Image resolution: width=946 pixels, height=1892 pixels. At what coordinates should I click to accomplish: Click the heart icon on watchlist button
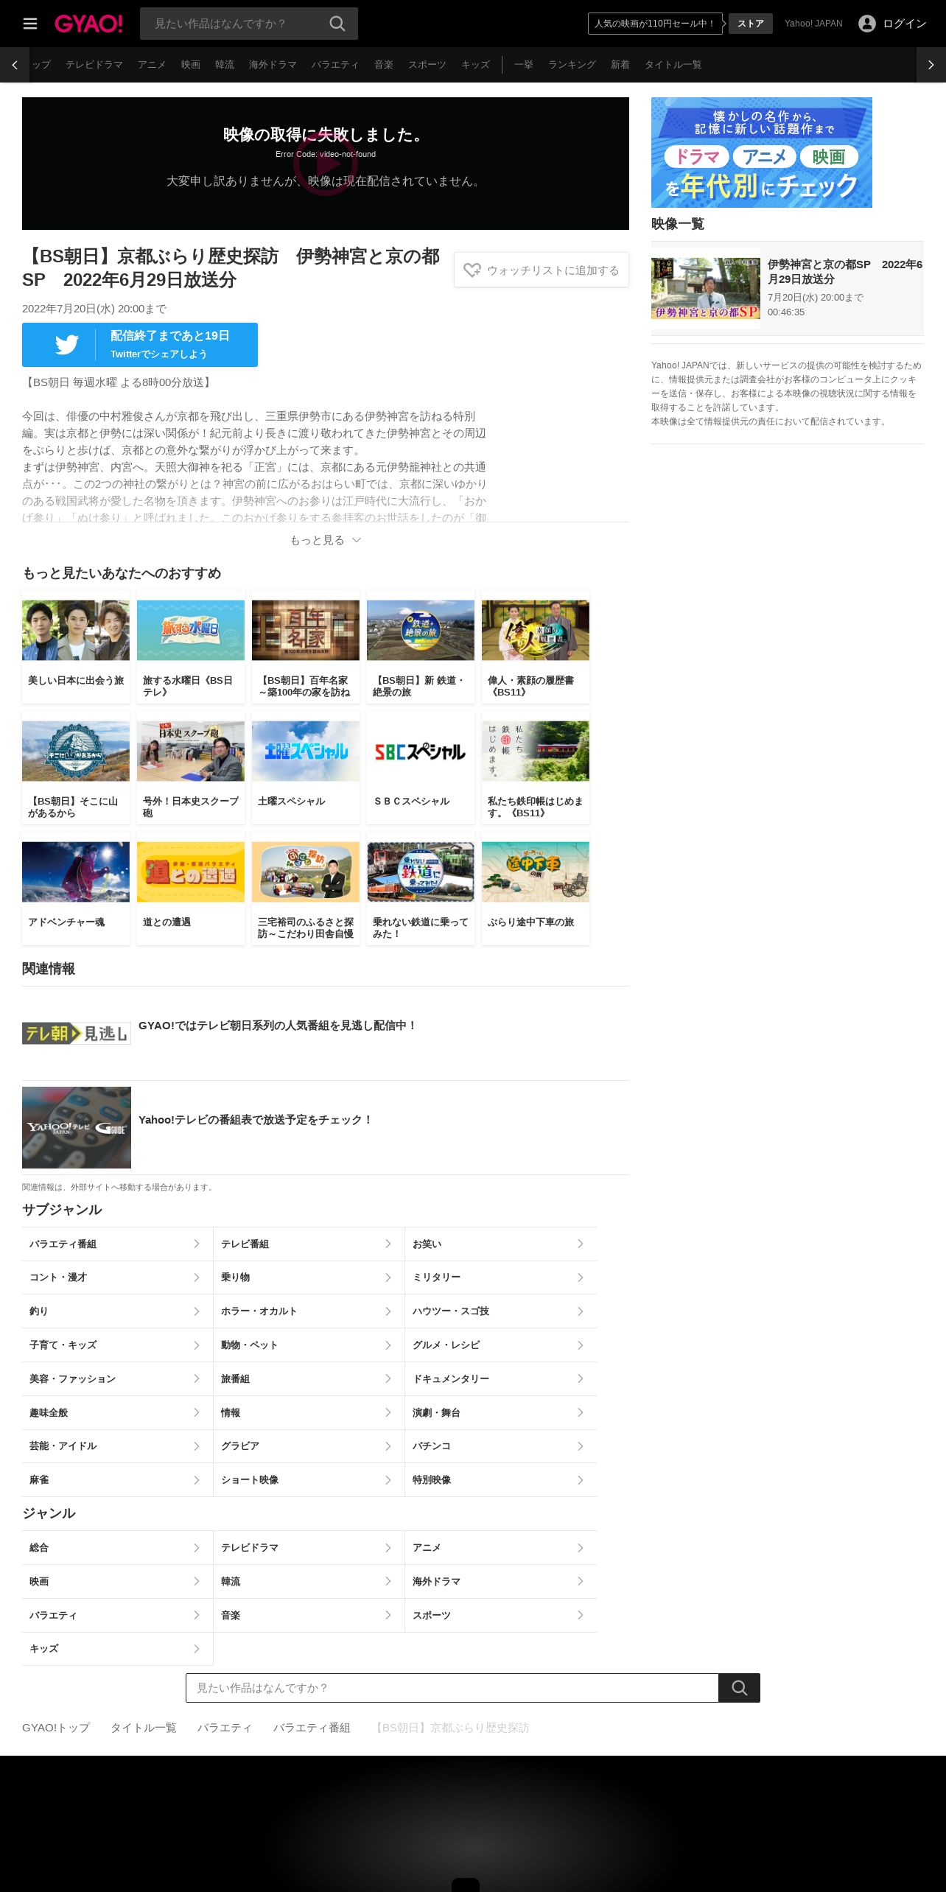472,270
